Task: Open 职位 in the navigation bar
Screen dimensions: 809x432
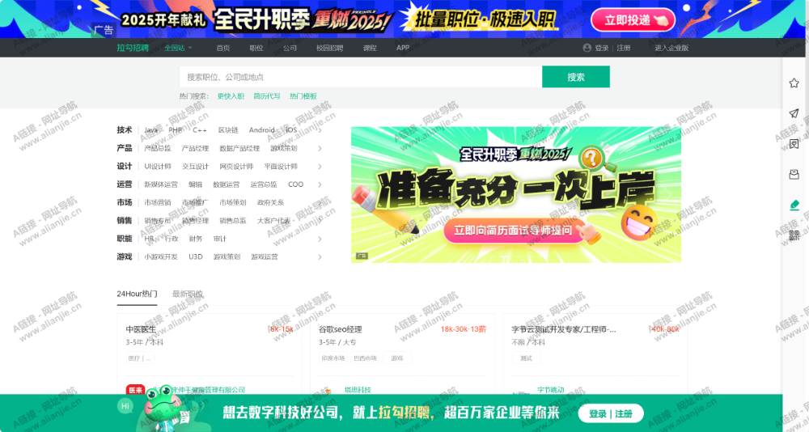Action: tap(256, 48)
